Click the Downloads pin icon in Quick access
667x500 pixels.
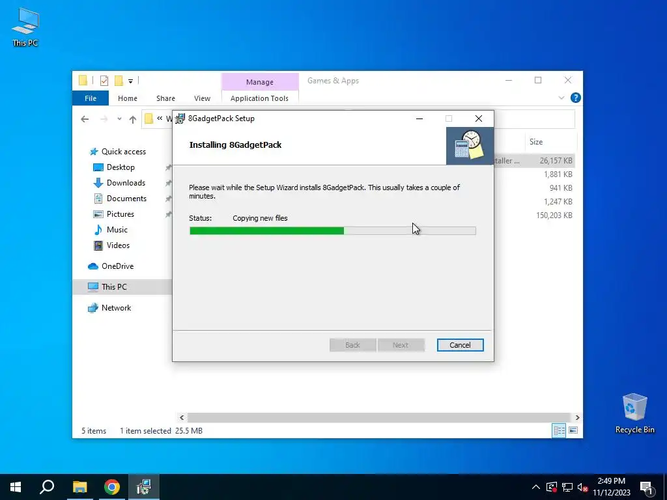click(x=169, y=183)
